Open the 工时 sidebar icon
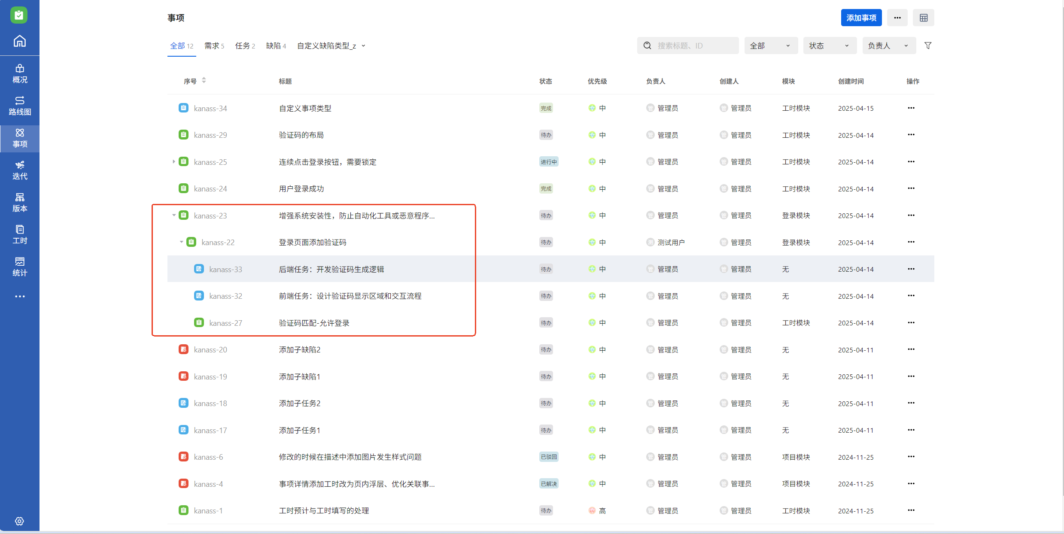Screen dimensions: 1064x534 coord(19,234)
